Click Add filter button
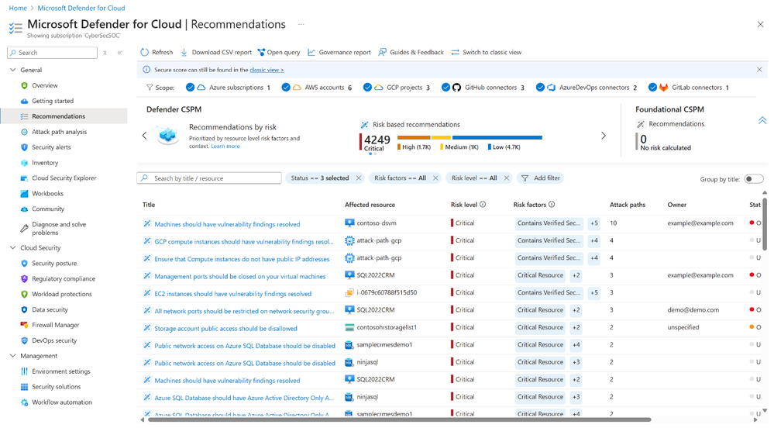Screen dimensions: 774x428 coord(541,178)
